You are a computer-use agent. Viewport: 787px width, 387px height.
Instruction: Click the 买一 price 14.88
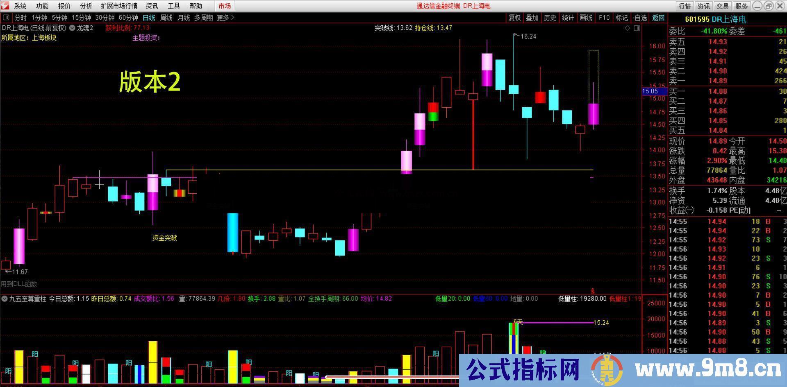coord(718,91)
